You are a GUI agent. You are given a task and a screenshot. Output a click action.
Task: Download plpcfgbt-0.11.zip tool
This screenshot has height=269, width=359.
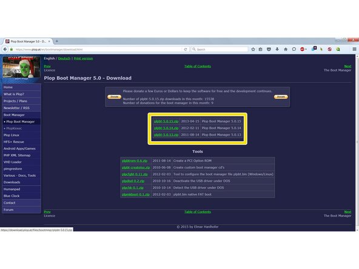click(x=135, y=174)
